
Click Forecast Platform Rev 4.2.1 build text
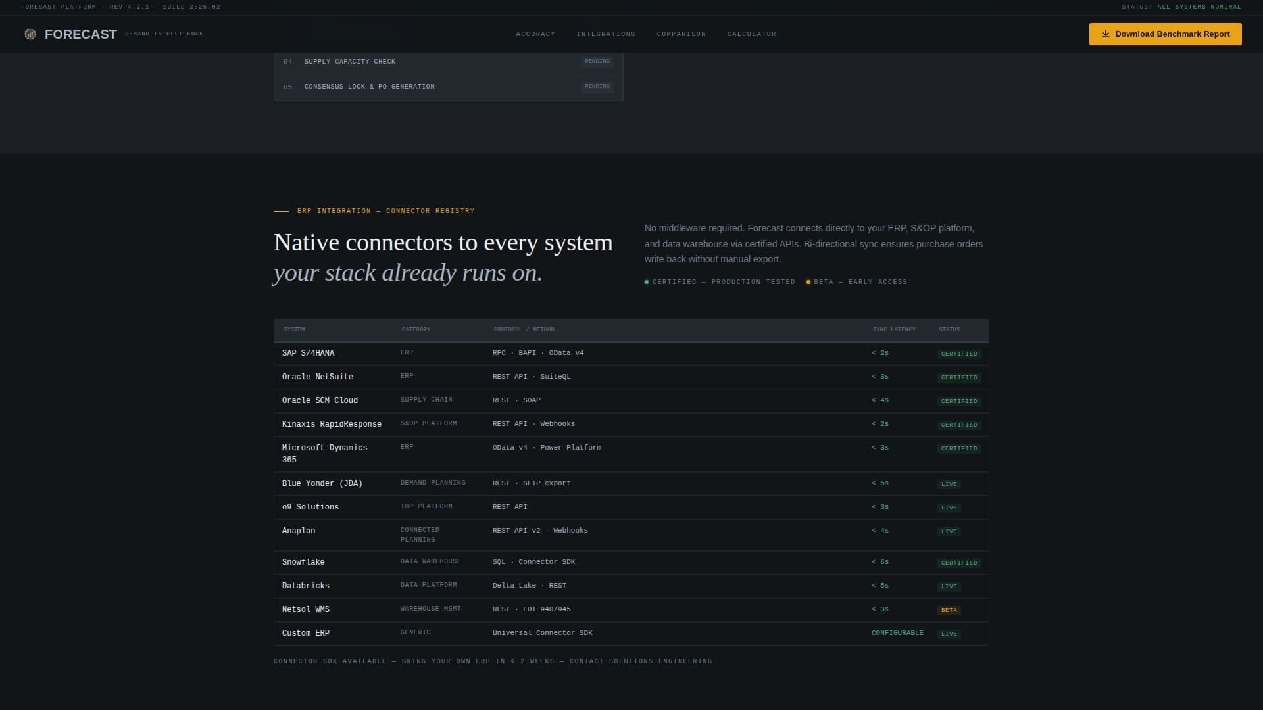[x=120, y=7]
